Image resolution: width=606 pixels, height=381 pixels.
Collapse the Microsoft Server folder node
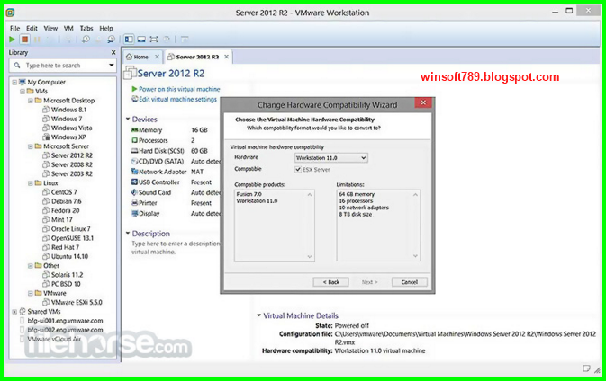[30, 146]
